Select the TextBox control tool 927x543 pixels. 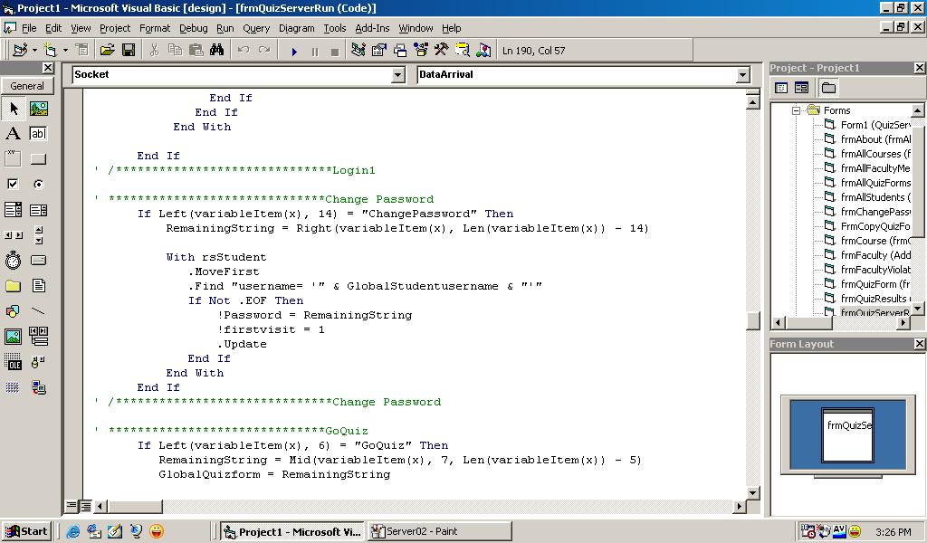pyautogui.click(x=38, y=134)
